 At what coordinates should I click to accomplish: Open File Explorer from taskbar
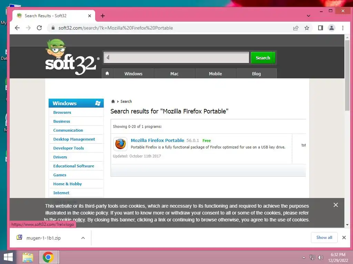(x=28, y=257)
